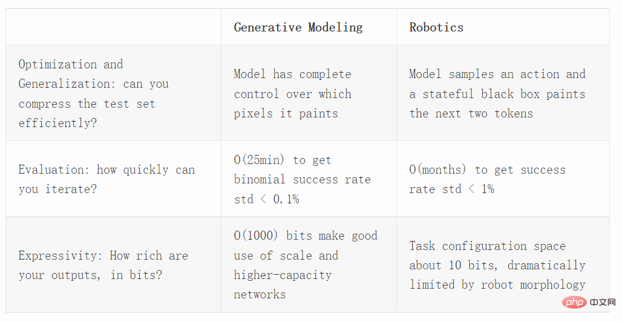Click the '中文网' text next to php logo
622x322 pixels.
click(603, 303)
